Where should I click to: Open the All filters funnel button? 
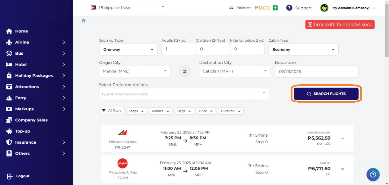(x=112, y=111)
